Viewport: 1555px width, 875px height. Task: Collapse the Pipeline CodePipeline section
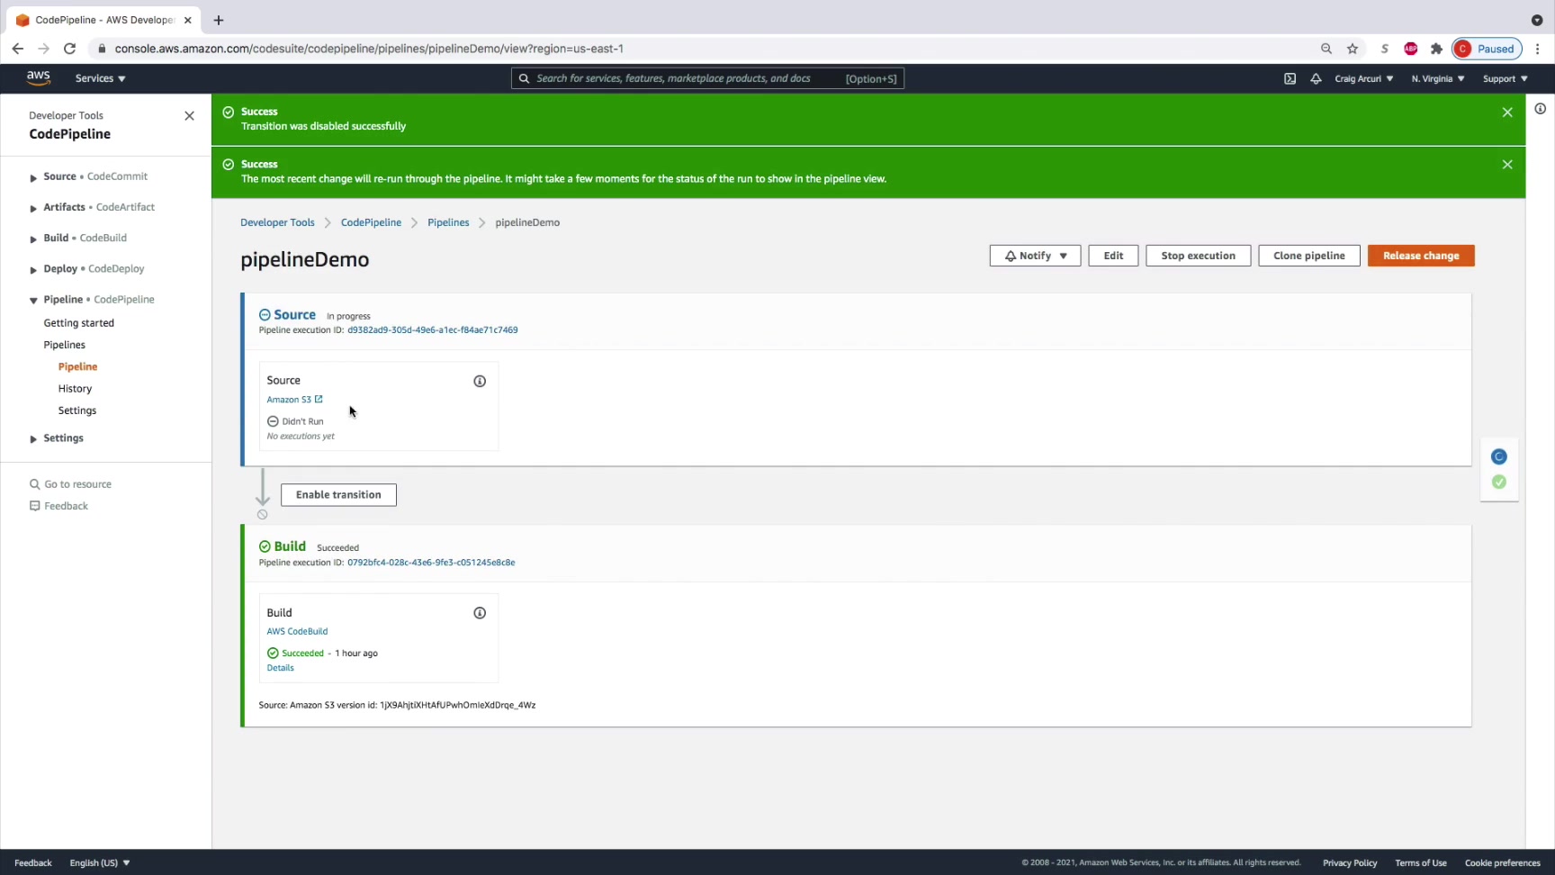tap(33, 300)
